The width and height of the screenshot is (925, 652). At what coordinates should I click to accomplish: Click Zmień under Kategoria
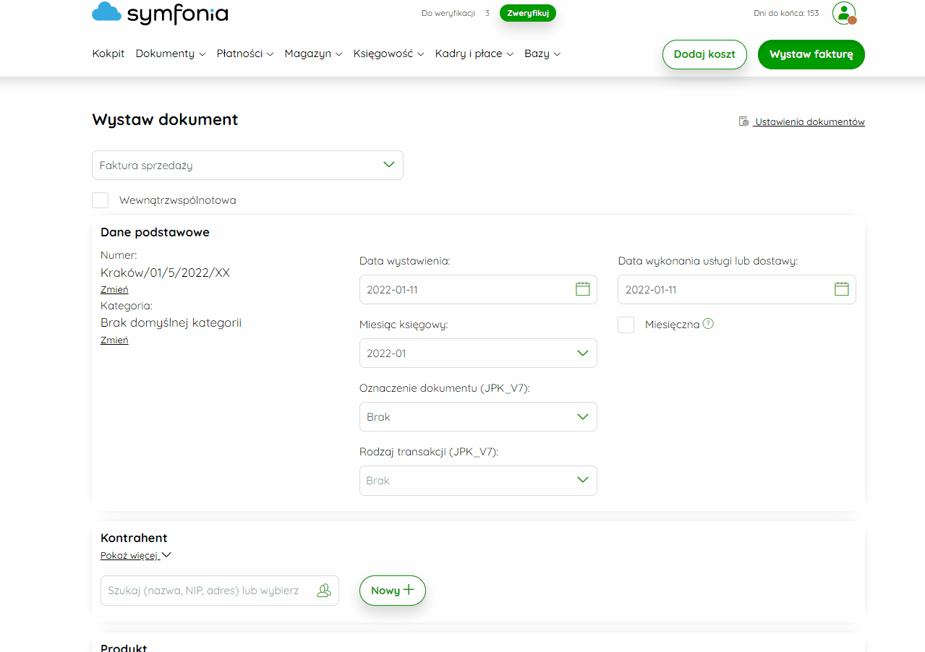point(114,340)
